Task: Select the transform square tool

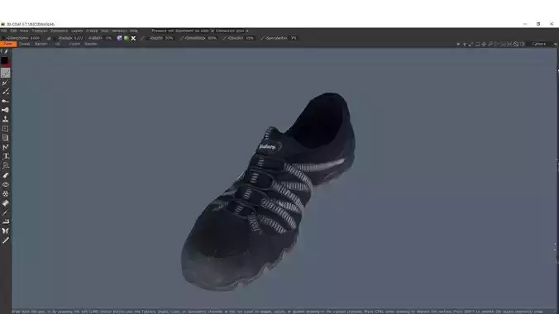Action: 5,129
